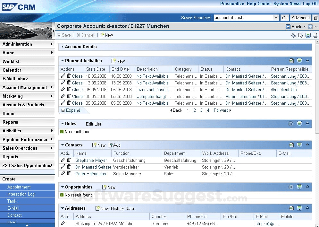The width and height of the screenshot is (319, 227).
Task: Go to page 2 of planned activities
Action: [195, 110]
